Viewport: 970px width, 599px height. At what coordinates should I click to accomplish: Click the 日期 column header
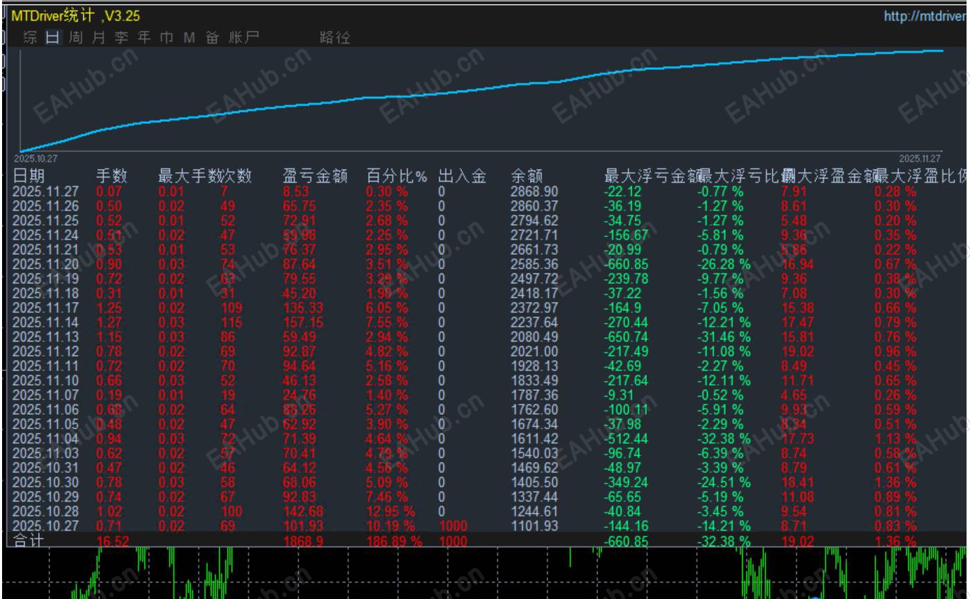[28, 176]
